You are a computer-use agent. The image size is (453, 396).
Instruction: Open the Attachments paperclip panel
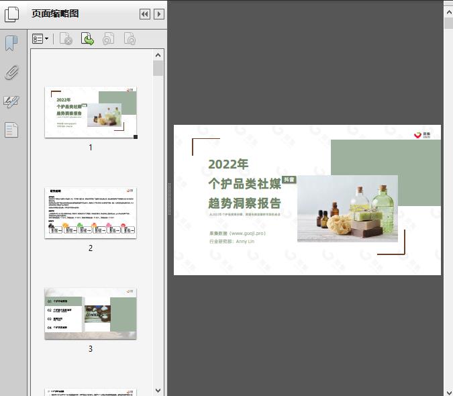pyautogui.click(x=12, y=72)
